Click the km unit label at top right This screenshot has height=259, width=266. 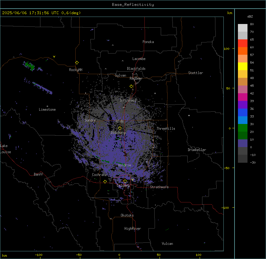pyautogui.click(x=230, y=13)
